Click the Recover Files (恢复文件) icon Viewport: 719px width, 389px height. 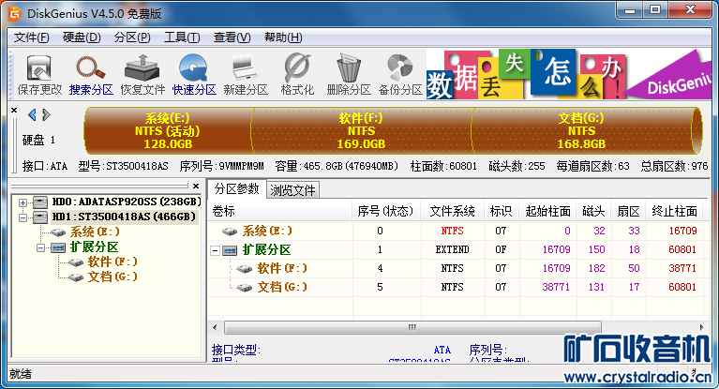[x=142, y=75]
